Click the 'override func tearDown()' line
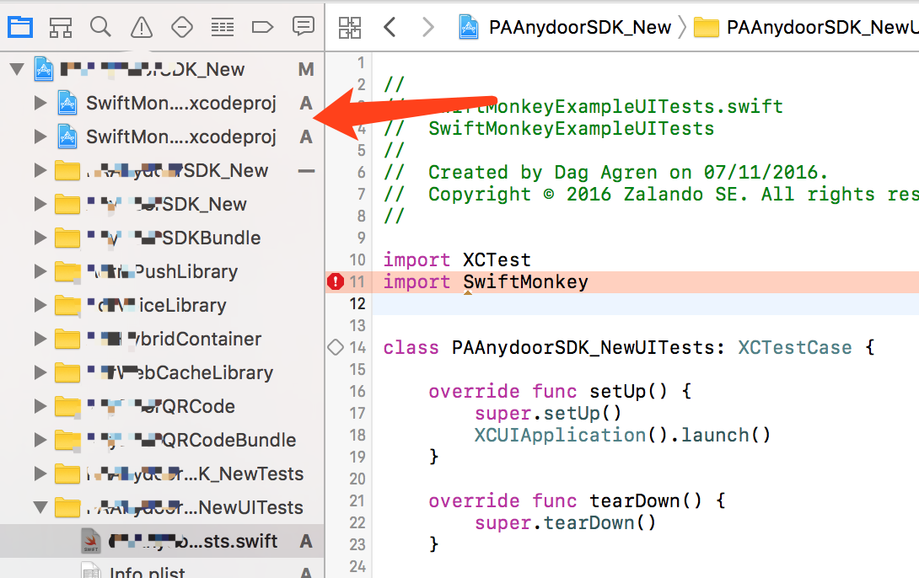Image resolution: width=919 pixels, height=578 pixels. coord(578,500)
